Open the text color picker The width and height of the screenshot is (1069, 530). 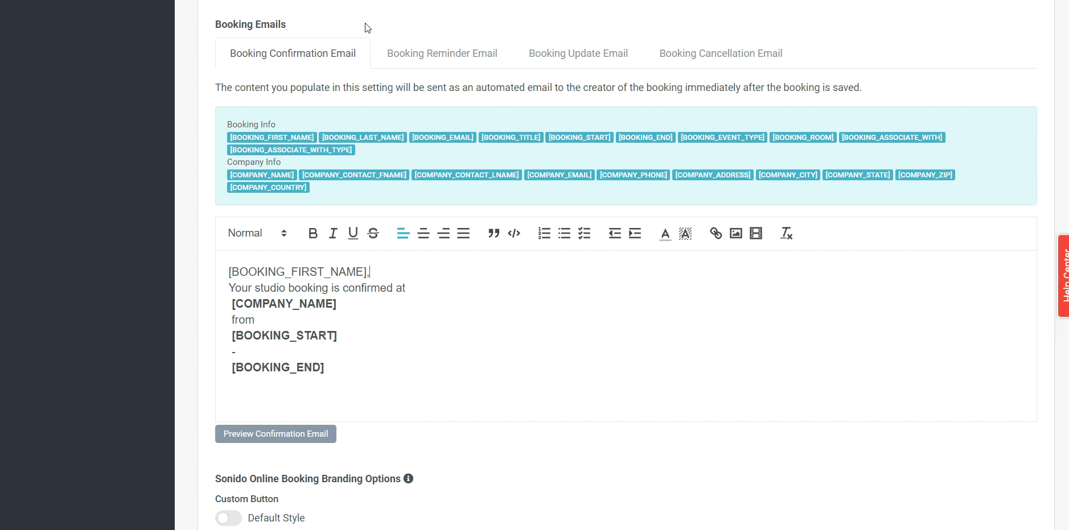(665, 233)
